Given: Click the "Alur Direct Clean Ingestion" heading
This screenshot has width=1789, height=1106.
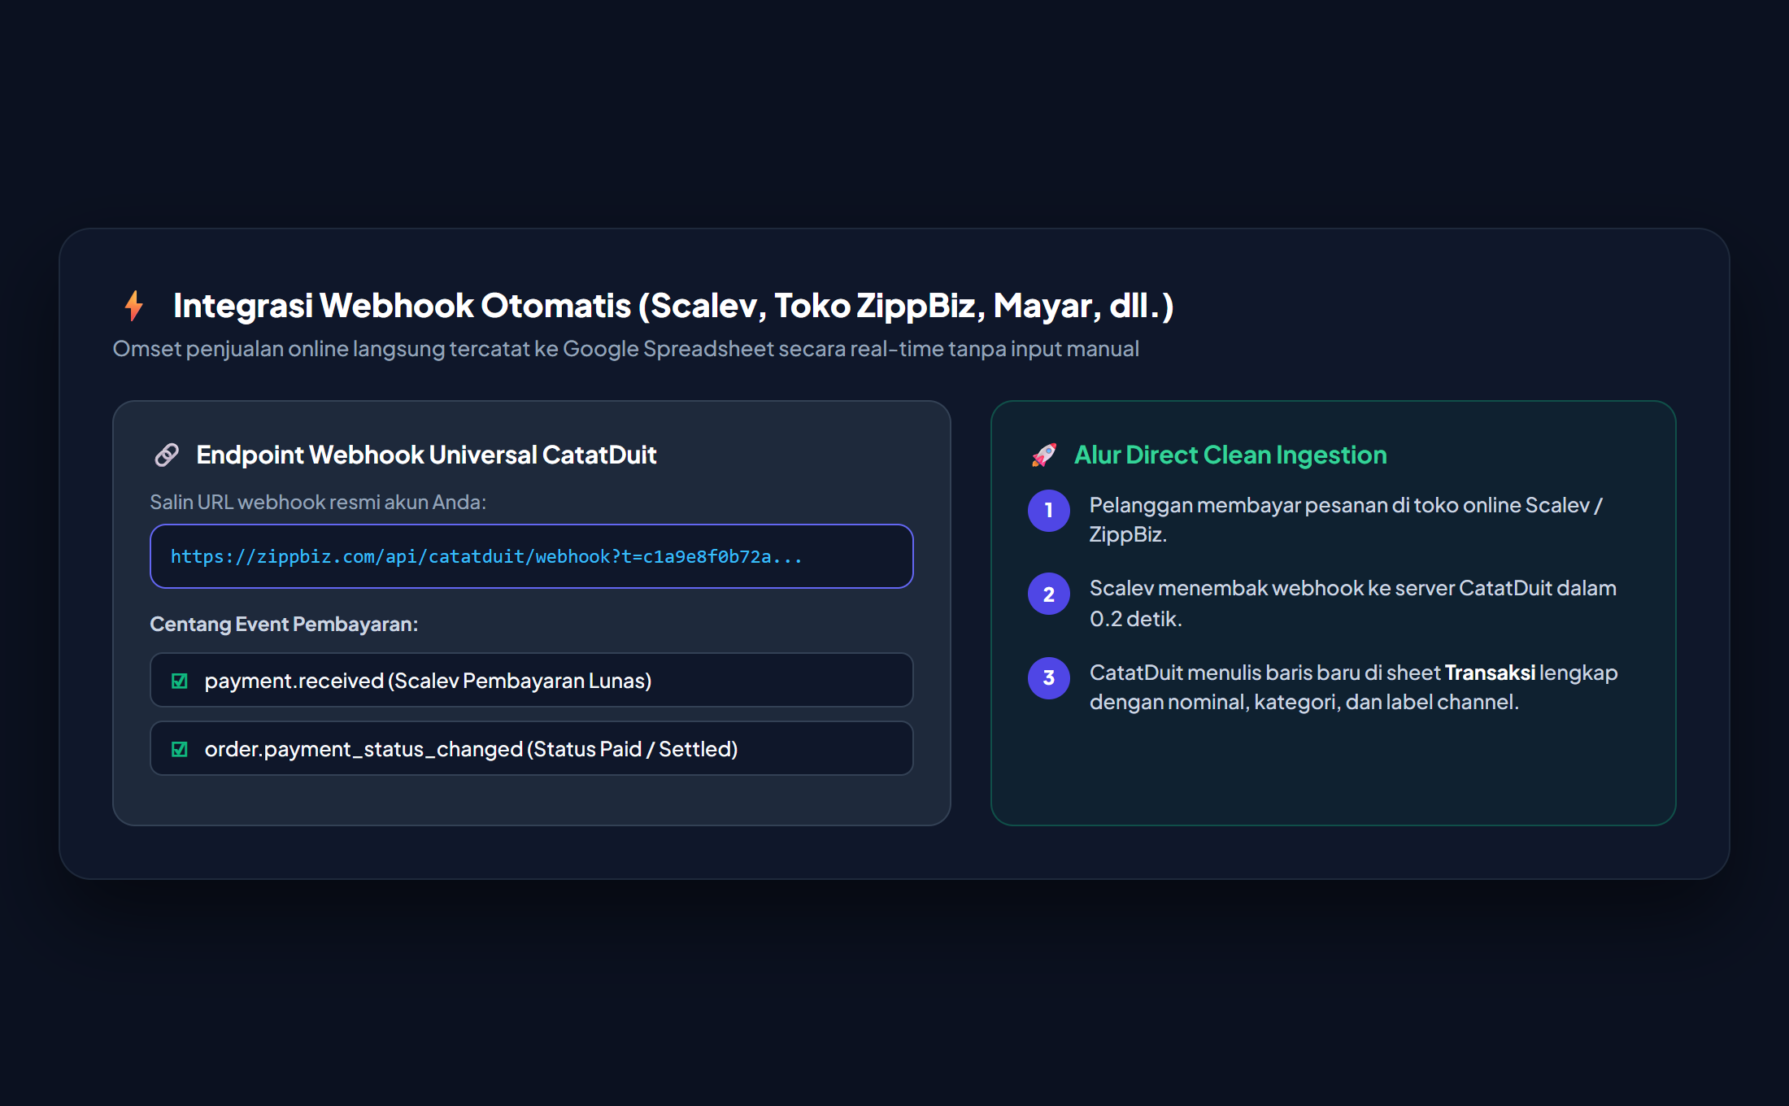Looking at the screenshot, I should 1230,455.
